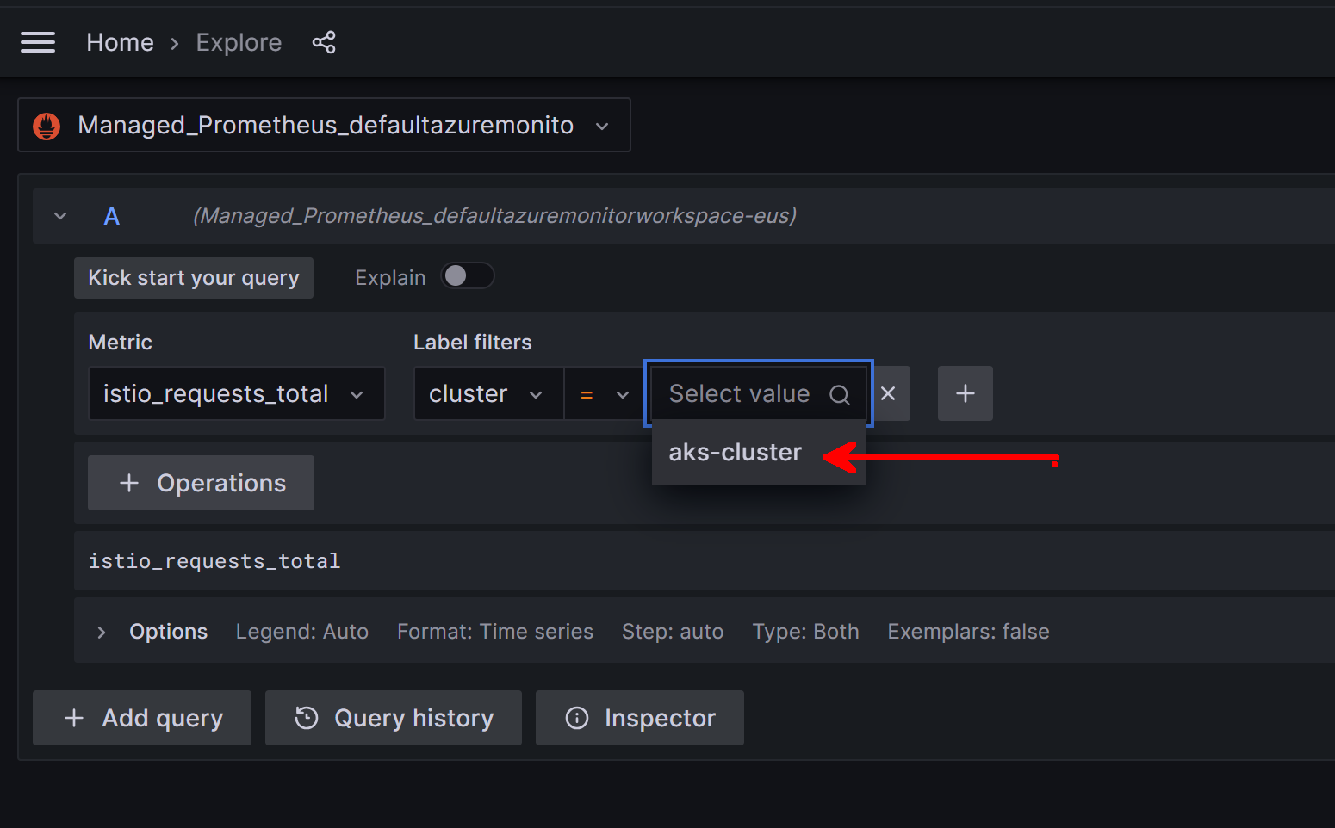Open the cluster label name dropdown
Viewport: 1335px width, 828px height.
[x=487, y=393]
